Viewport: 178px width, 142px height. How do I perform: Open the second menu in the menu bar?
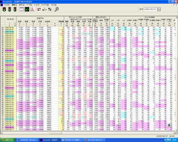click(14, 5)
